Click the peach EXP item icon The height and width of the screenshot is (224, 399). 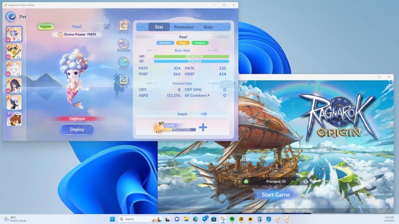coord(159,127)
